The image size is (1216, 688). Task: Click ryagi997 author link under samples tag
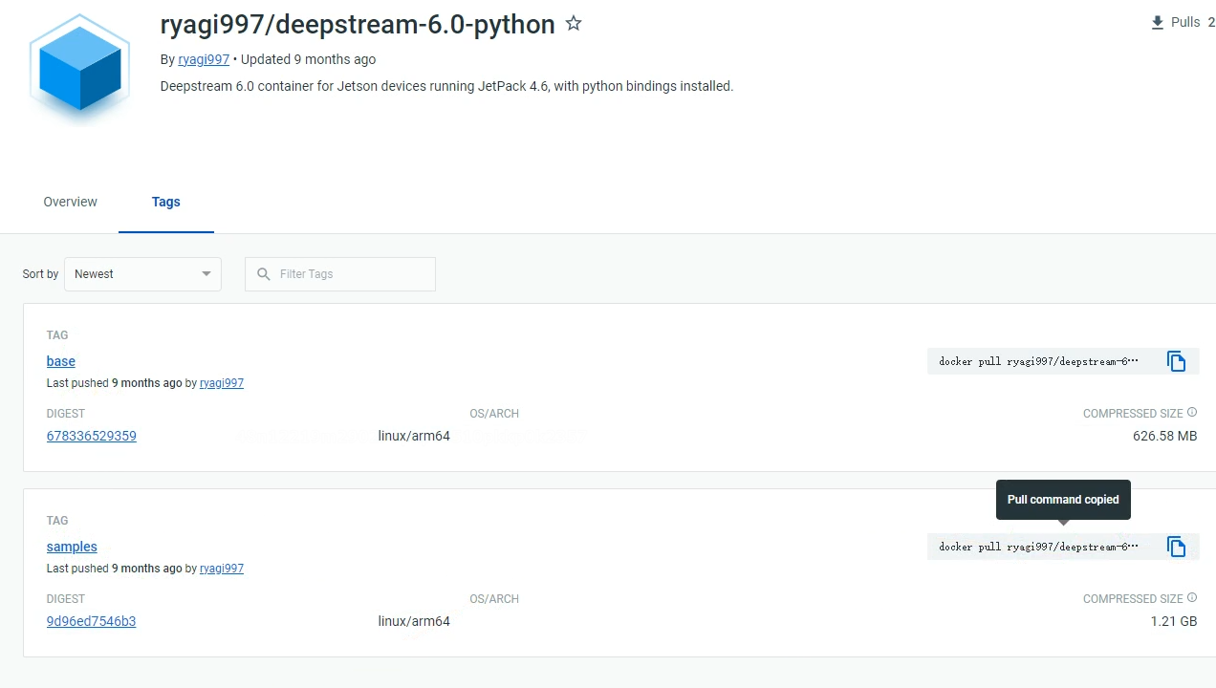[222, 569]
